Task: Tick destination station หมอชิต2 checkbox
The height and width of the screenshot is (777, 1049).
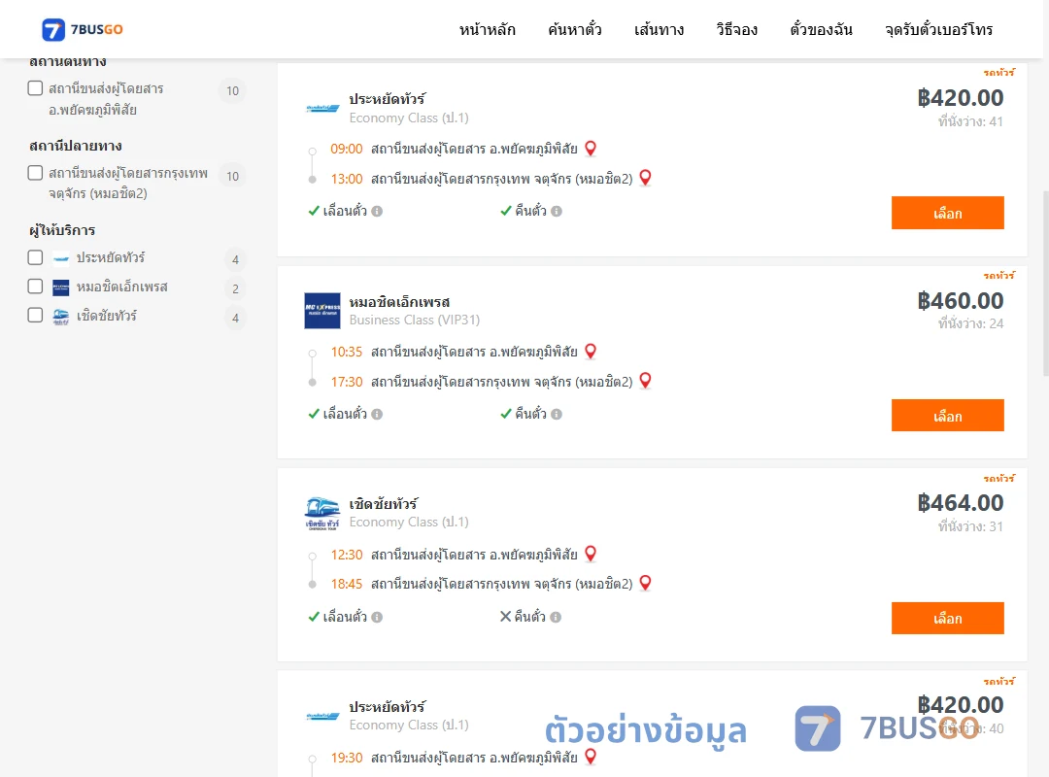Action: coord(36,173)
